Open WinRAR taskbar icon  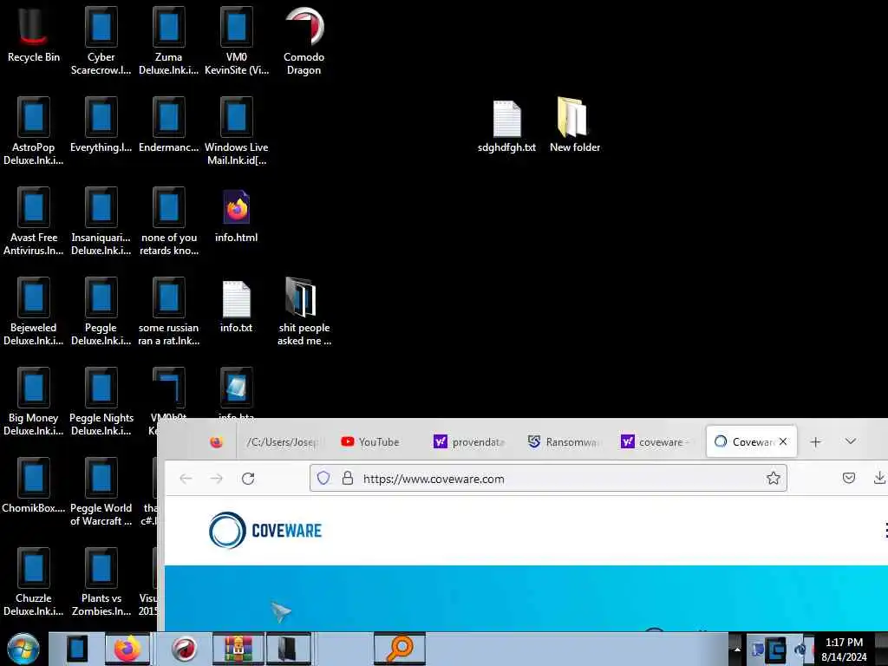tap(238, 649)
